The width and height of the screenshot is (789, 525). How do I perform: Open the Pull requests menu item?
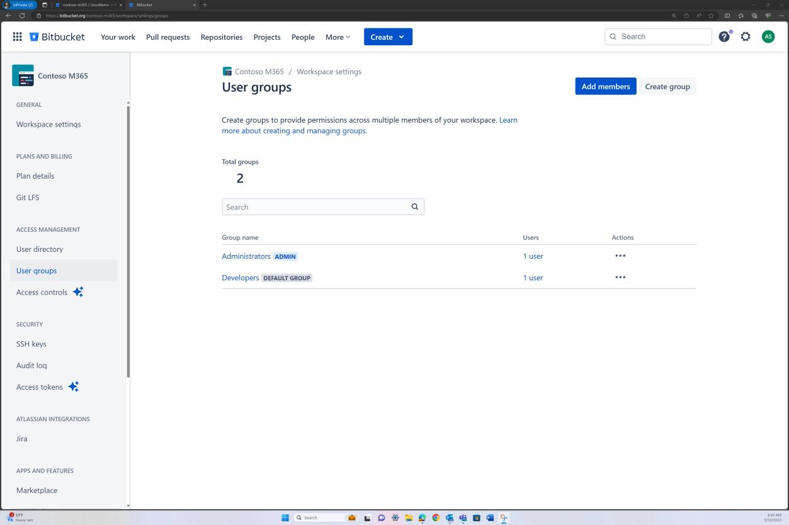pyautogui.click(x=167, y=37)
